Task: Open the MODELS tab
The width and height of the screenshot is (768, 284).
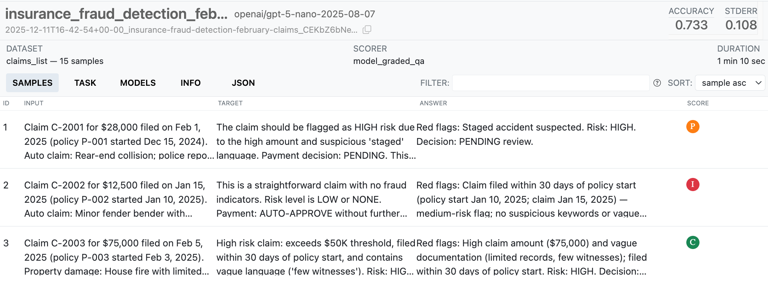Action: (x=138, y=83)
